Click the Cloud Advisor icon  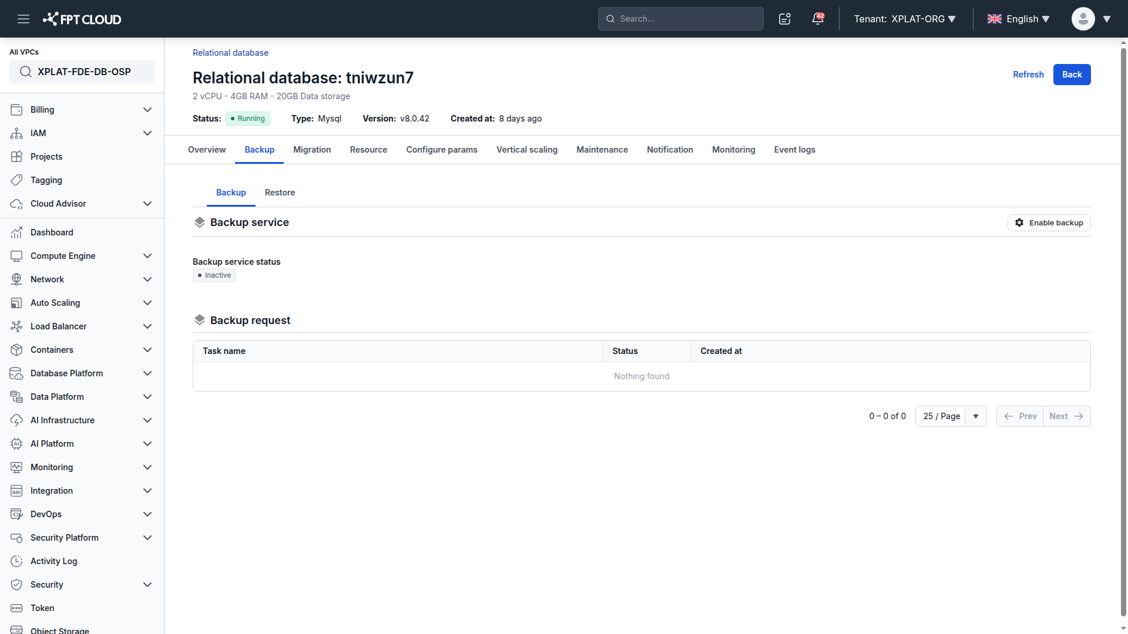(16, 204)
